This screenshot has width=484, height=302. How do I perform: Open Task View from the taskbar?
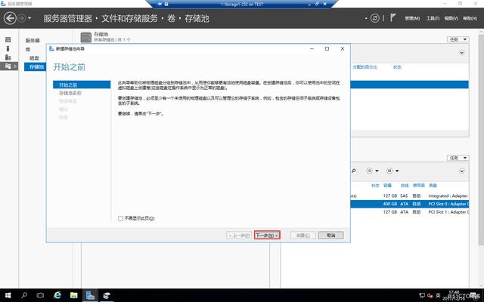(40, 295)
